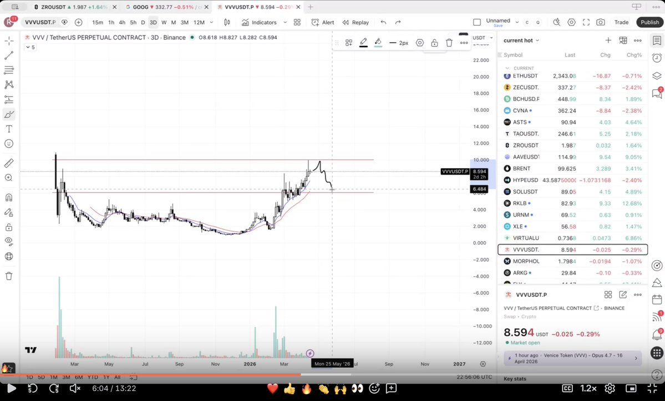Select the Text annotation tool
The width and height of the screenshot is (665, 401).
coord(9,129)
